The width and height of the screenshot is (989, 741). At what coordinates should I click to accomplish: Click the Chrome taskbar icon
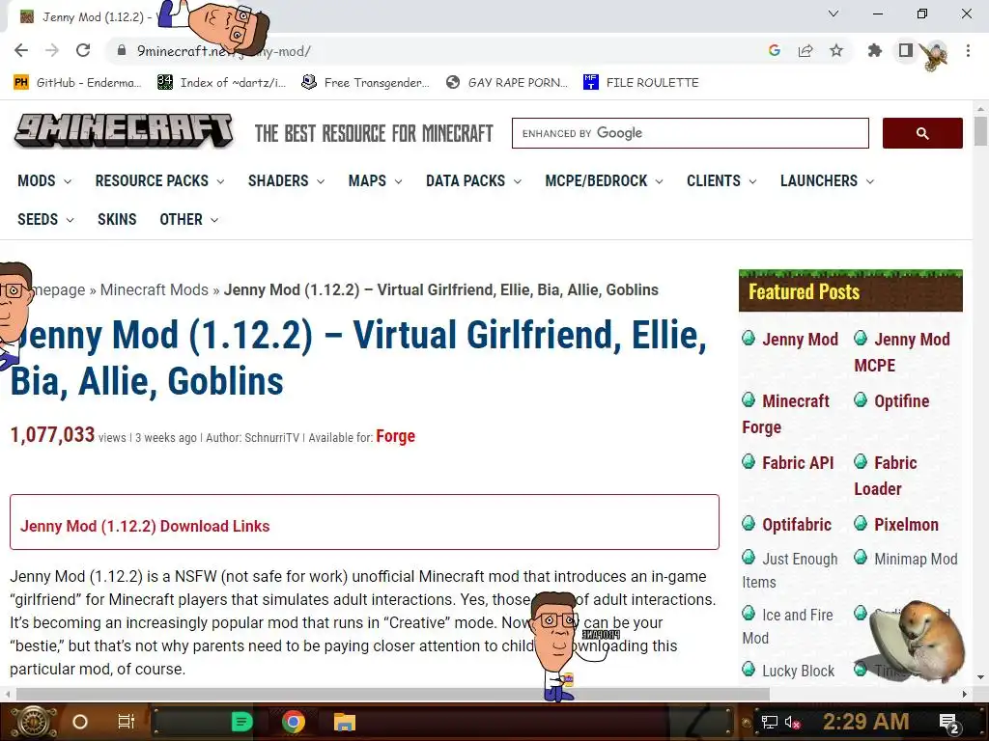coord(294,722)
